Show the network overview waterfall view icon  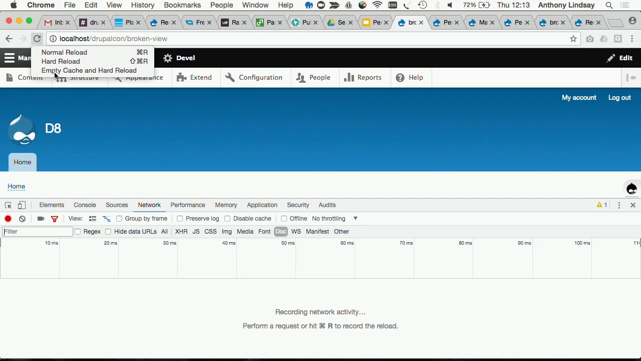107,219
